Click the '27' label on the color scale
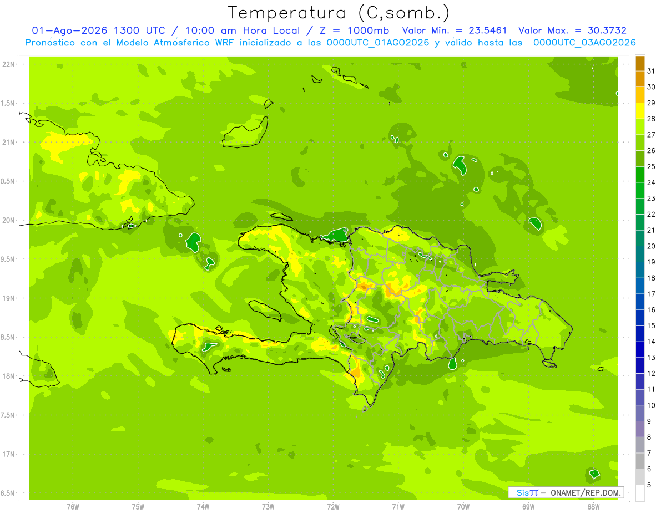This screenshot has height=514, width=666. coord(651,135)
